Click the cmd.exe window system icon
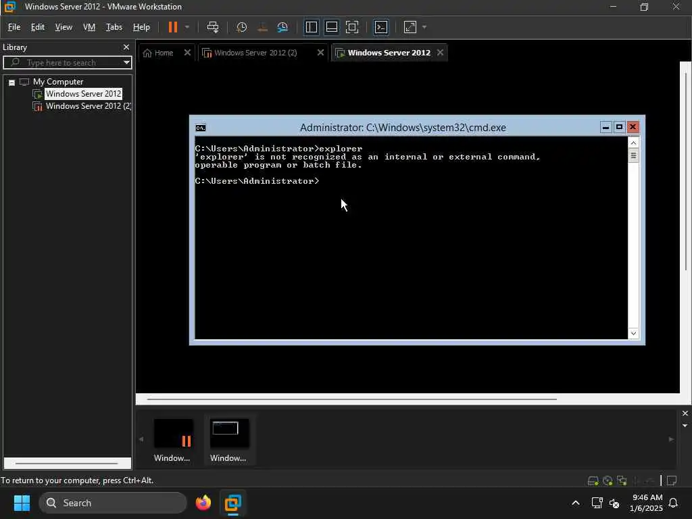Image resolution: width=692 pixels, height=519 pixels. point(200,128)
